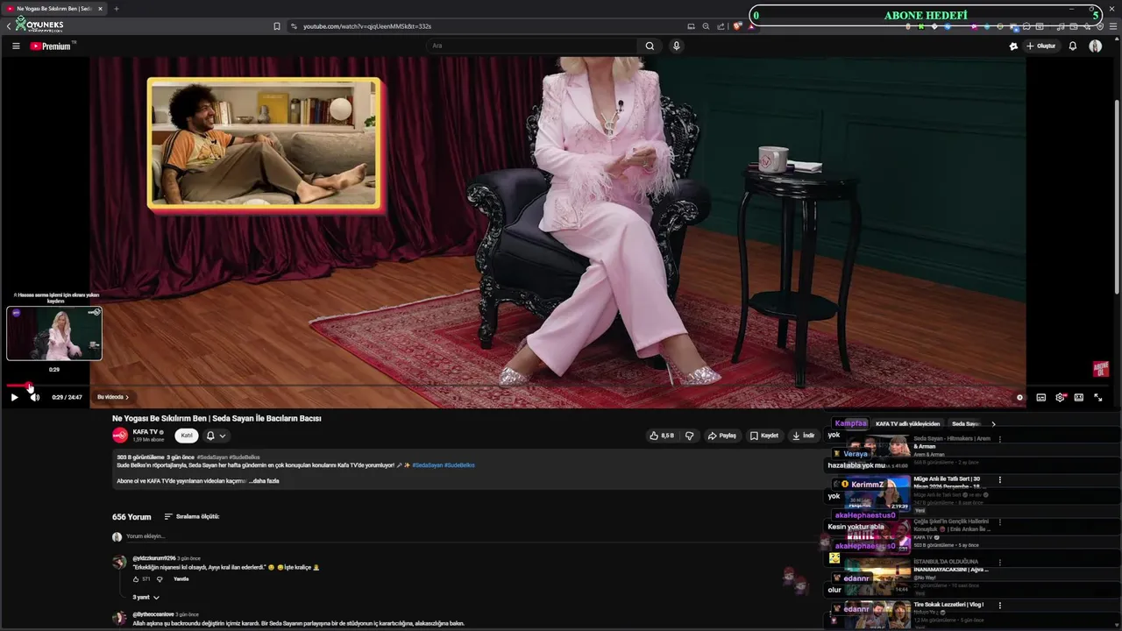Click the browser share icon in address bar
Viewport: 1122px width, 631px height.
[721, 26]
